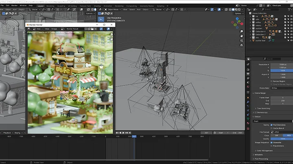Screen dimensions: 293x164
Task: Open the Material properties tab icon
Action: pyautogui.click(x=248, y=123)
